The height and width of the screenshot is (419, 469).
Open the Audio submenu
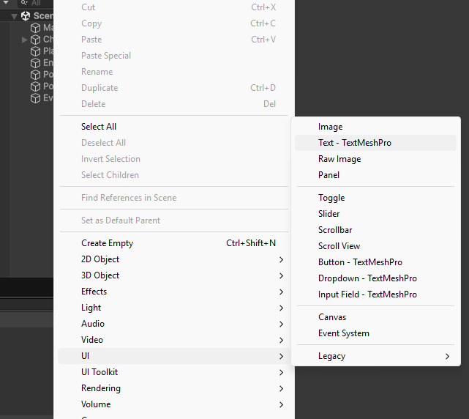174,324
